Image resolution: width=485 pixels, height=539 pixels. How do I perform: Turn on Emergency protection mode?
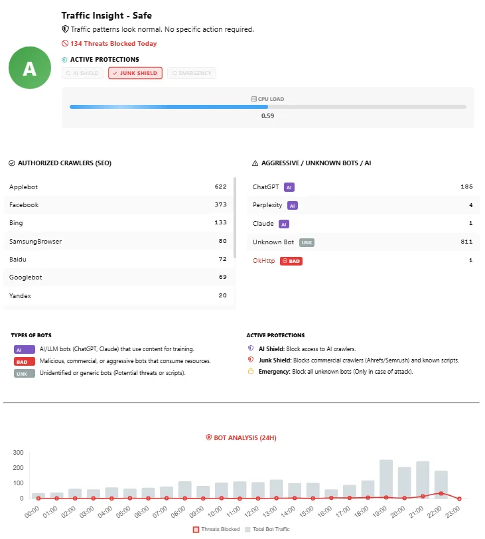192,73
